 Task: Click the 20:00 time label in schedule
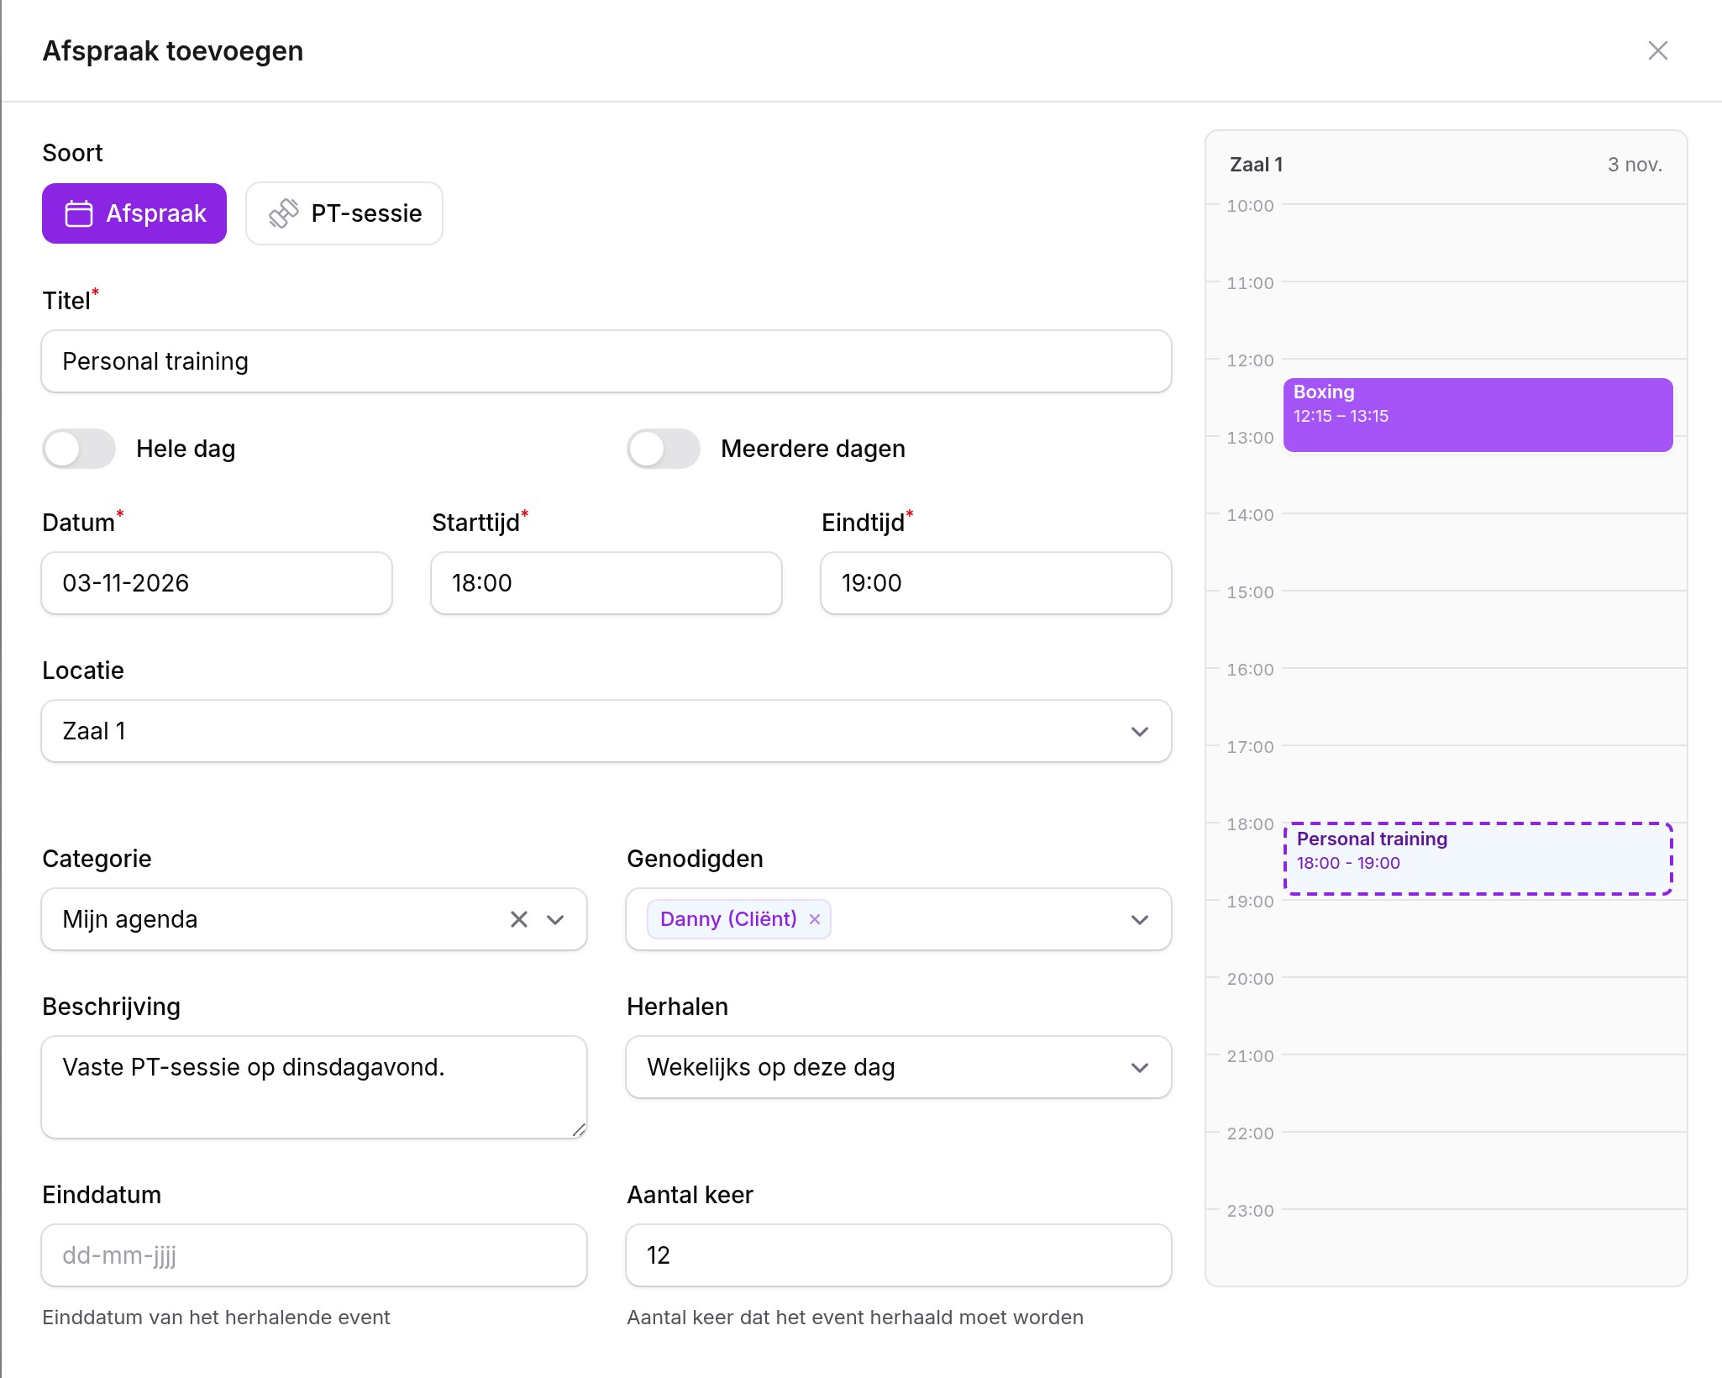1250,979
